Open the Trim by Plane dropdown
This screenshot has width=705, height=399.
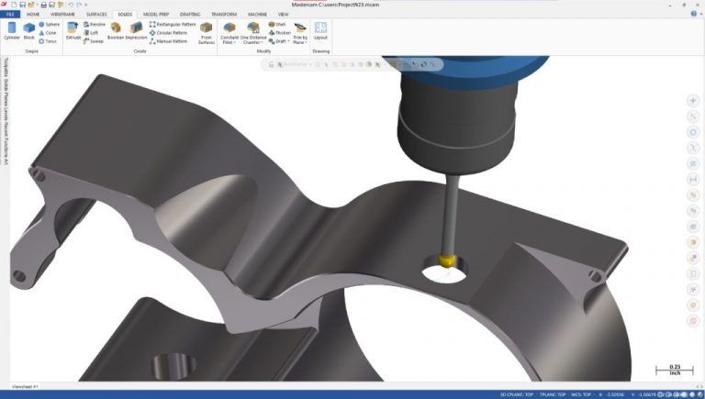300,42
